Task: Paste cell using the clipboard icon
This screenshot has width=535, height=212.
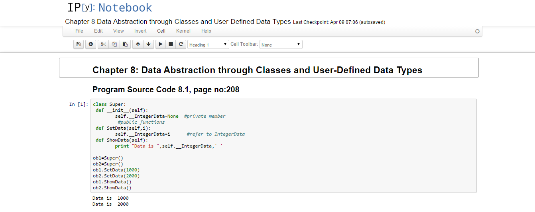Action: pyautogui.click(x=125, y=44)
